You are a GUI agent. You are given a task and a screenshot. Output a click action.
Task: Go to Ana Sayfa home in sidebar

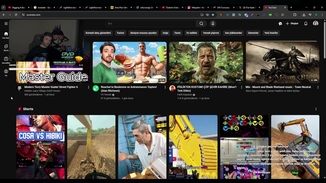(6, 35)
